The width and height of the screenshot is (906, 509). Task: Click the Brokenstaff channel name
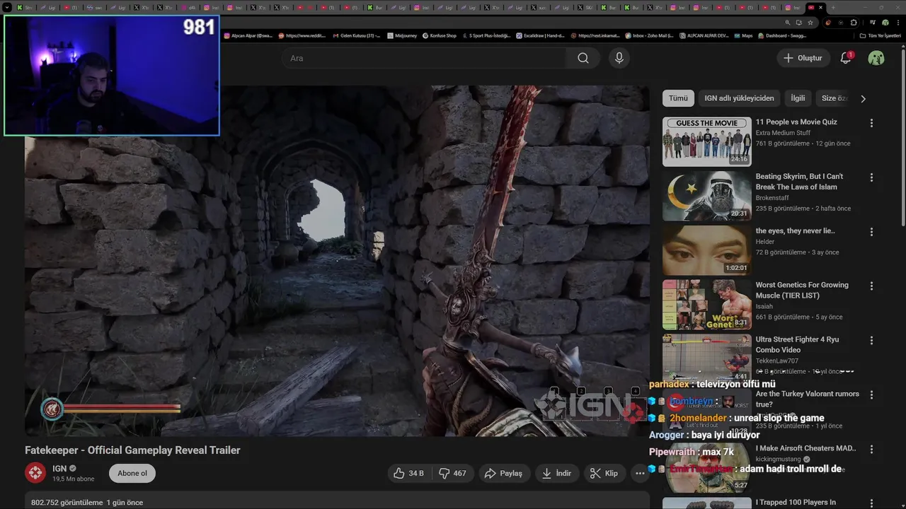pyautogui.click(x=772, y=198)
